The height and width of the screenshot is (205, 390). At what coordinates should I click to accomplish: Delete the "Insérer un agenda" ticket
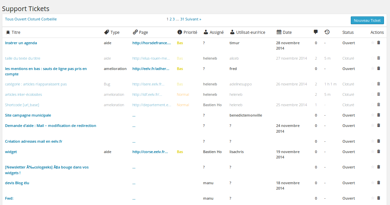tap(379, 43)
